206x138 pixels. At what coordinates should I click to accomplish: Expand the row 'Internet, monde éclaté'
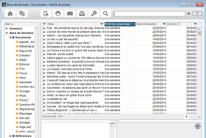point(44,54)
